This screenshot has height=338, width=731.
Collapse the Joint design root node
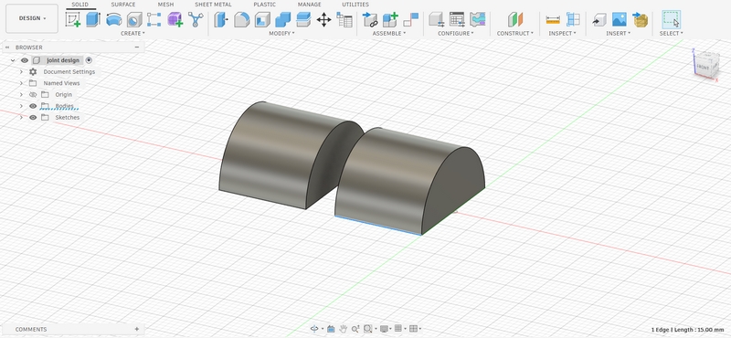coord(13,60)
